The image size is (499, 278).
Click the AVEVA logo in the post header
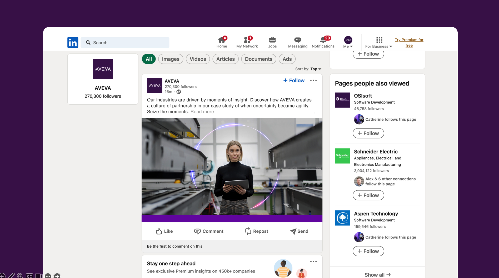pyautogui.click(x=154, y=85)
